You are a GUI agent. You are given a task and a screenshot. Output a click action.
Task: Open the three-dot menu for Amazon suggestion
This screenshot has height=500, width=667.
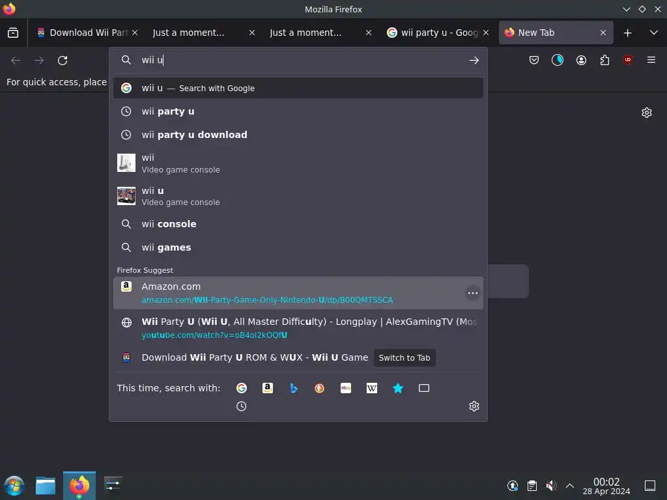pyautogui.click(x=473, y=293)
